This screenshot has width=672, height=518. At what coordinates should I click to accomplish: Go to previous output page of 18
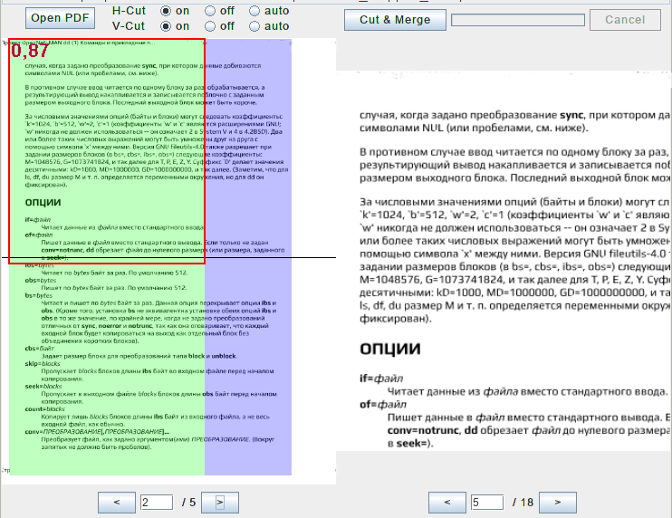click(x=447, y=502)
